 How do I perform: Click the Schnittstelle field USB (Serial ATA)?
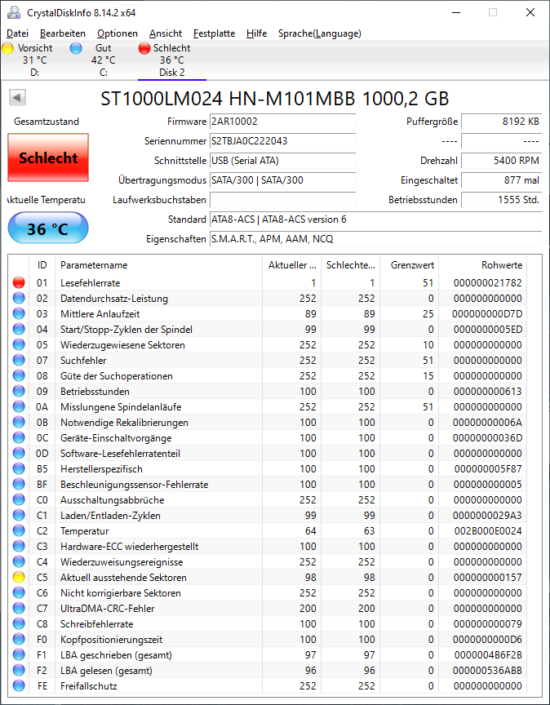[x=283, y=161]
